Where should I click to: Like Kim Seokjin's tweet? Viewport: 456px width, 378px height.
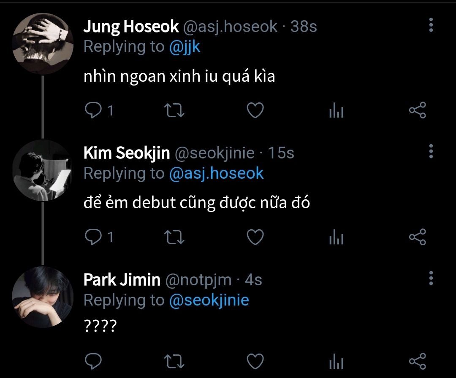coord(255,237)
